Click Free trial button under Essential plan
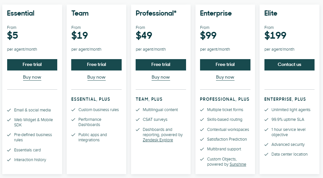The image size is (323, 178). click(x=32, y=65)
